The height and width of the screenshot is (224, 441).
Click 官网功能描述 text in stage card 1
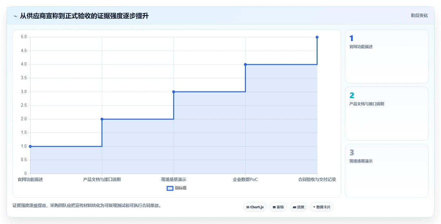(361, 47)
